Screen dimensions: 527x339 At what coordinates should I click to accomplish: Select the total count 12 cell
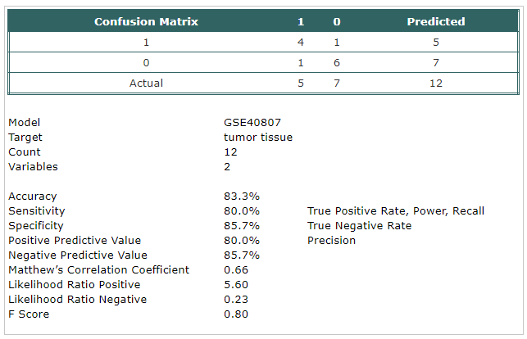[436, 84]
